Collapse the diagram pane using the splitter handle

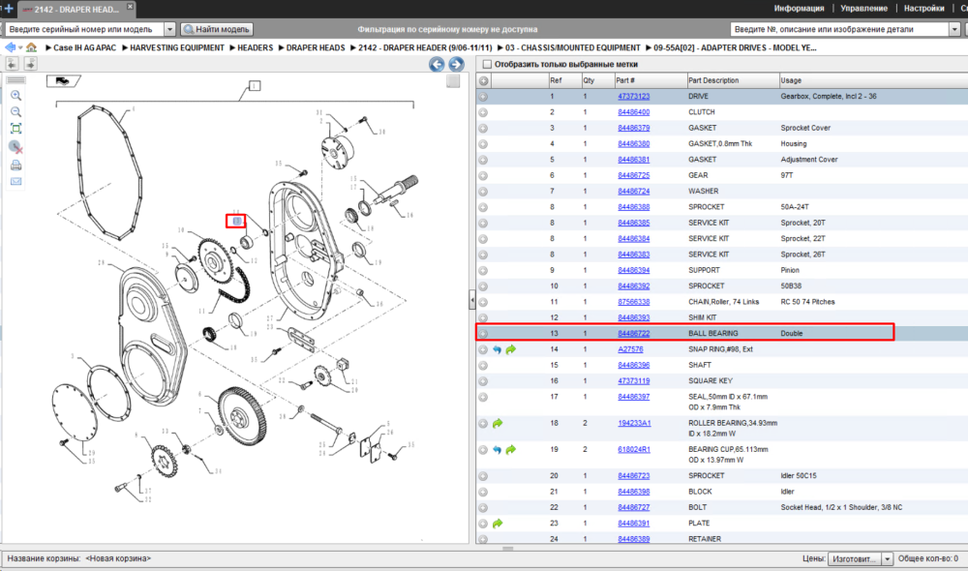(x=472, y=300)
